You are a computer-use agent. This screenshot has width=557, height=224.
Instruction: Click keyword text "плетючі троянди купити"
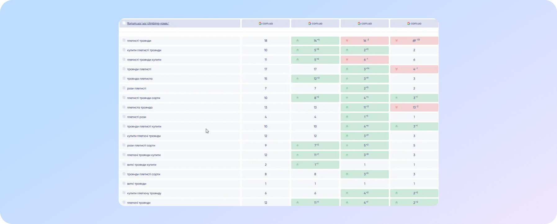144,155
